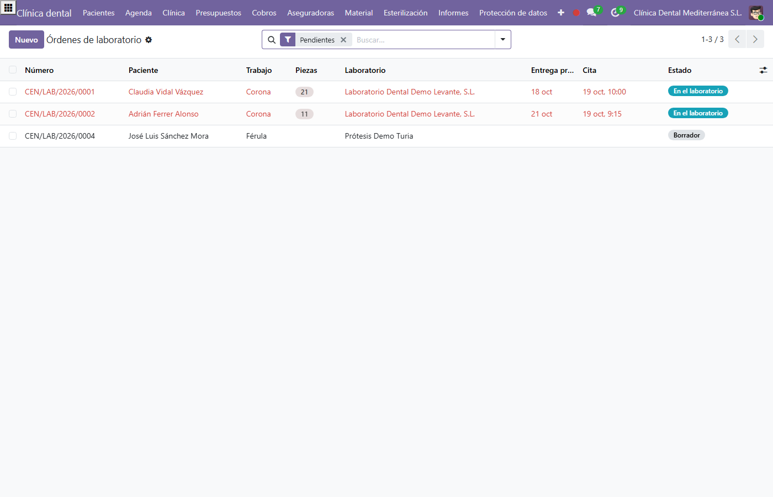Open the chat messages icon with 7 badge
Image resolution: width=773 pixels, height=497 pixels.
click(592, 13)
